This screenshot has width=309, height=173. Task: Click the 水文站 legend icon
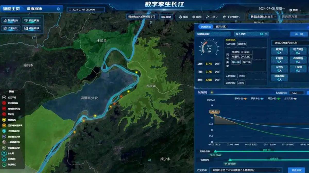pyautogui.click(x=4, y=153)
